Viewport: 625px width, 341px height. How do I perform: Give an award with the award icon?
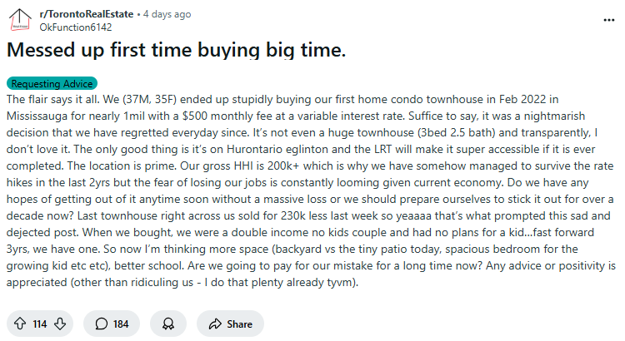[168, 324]
